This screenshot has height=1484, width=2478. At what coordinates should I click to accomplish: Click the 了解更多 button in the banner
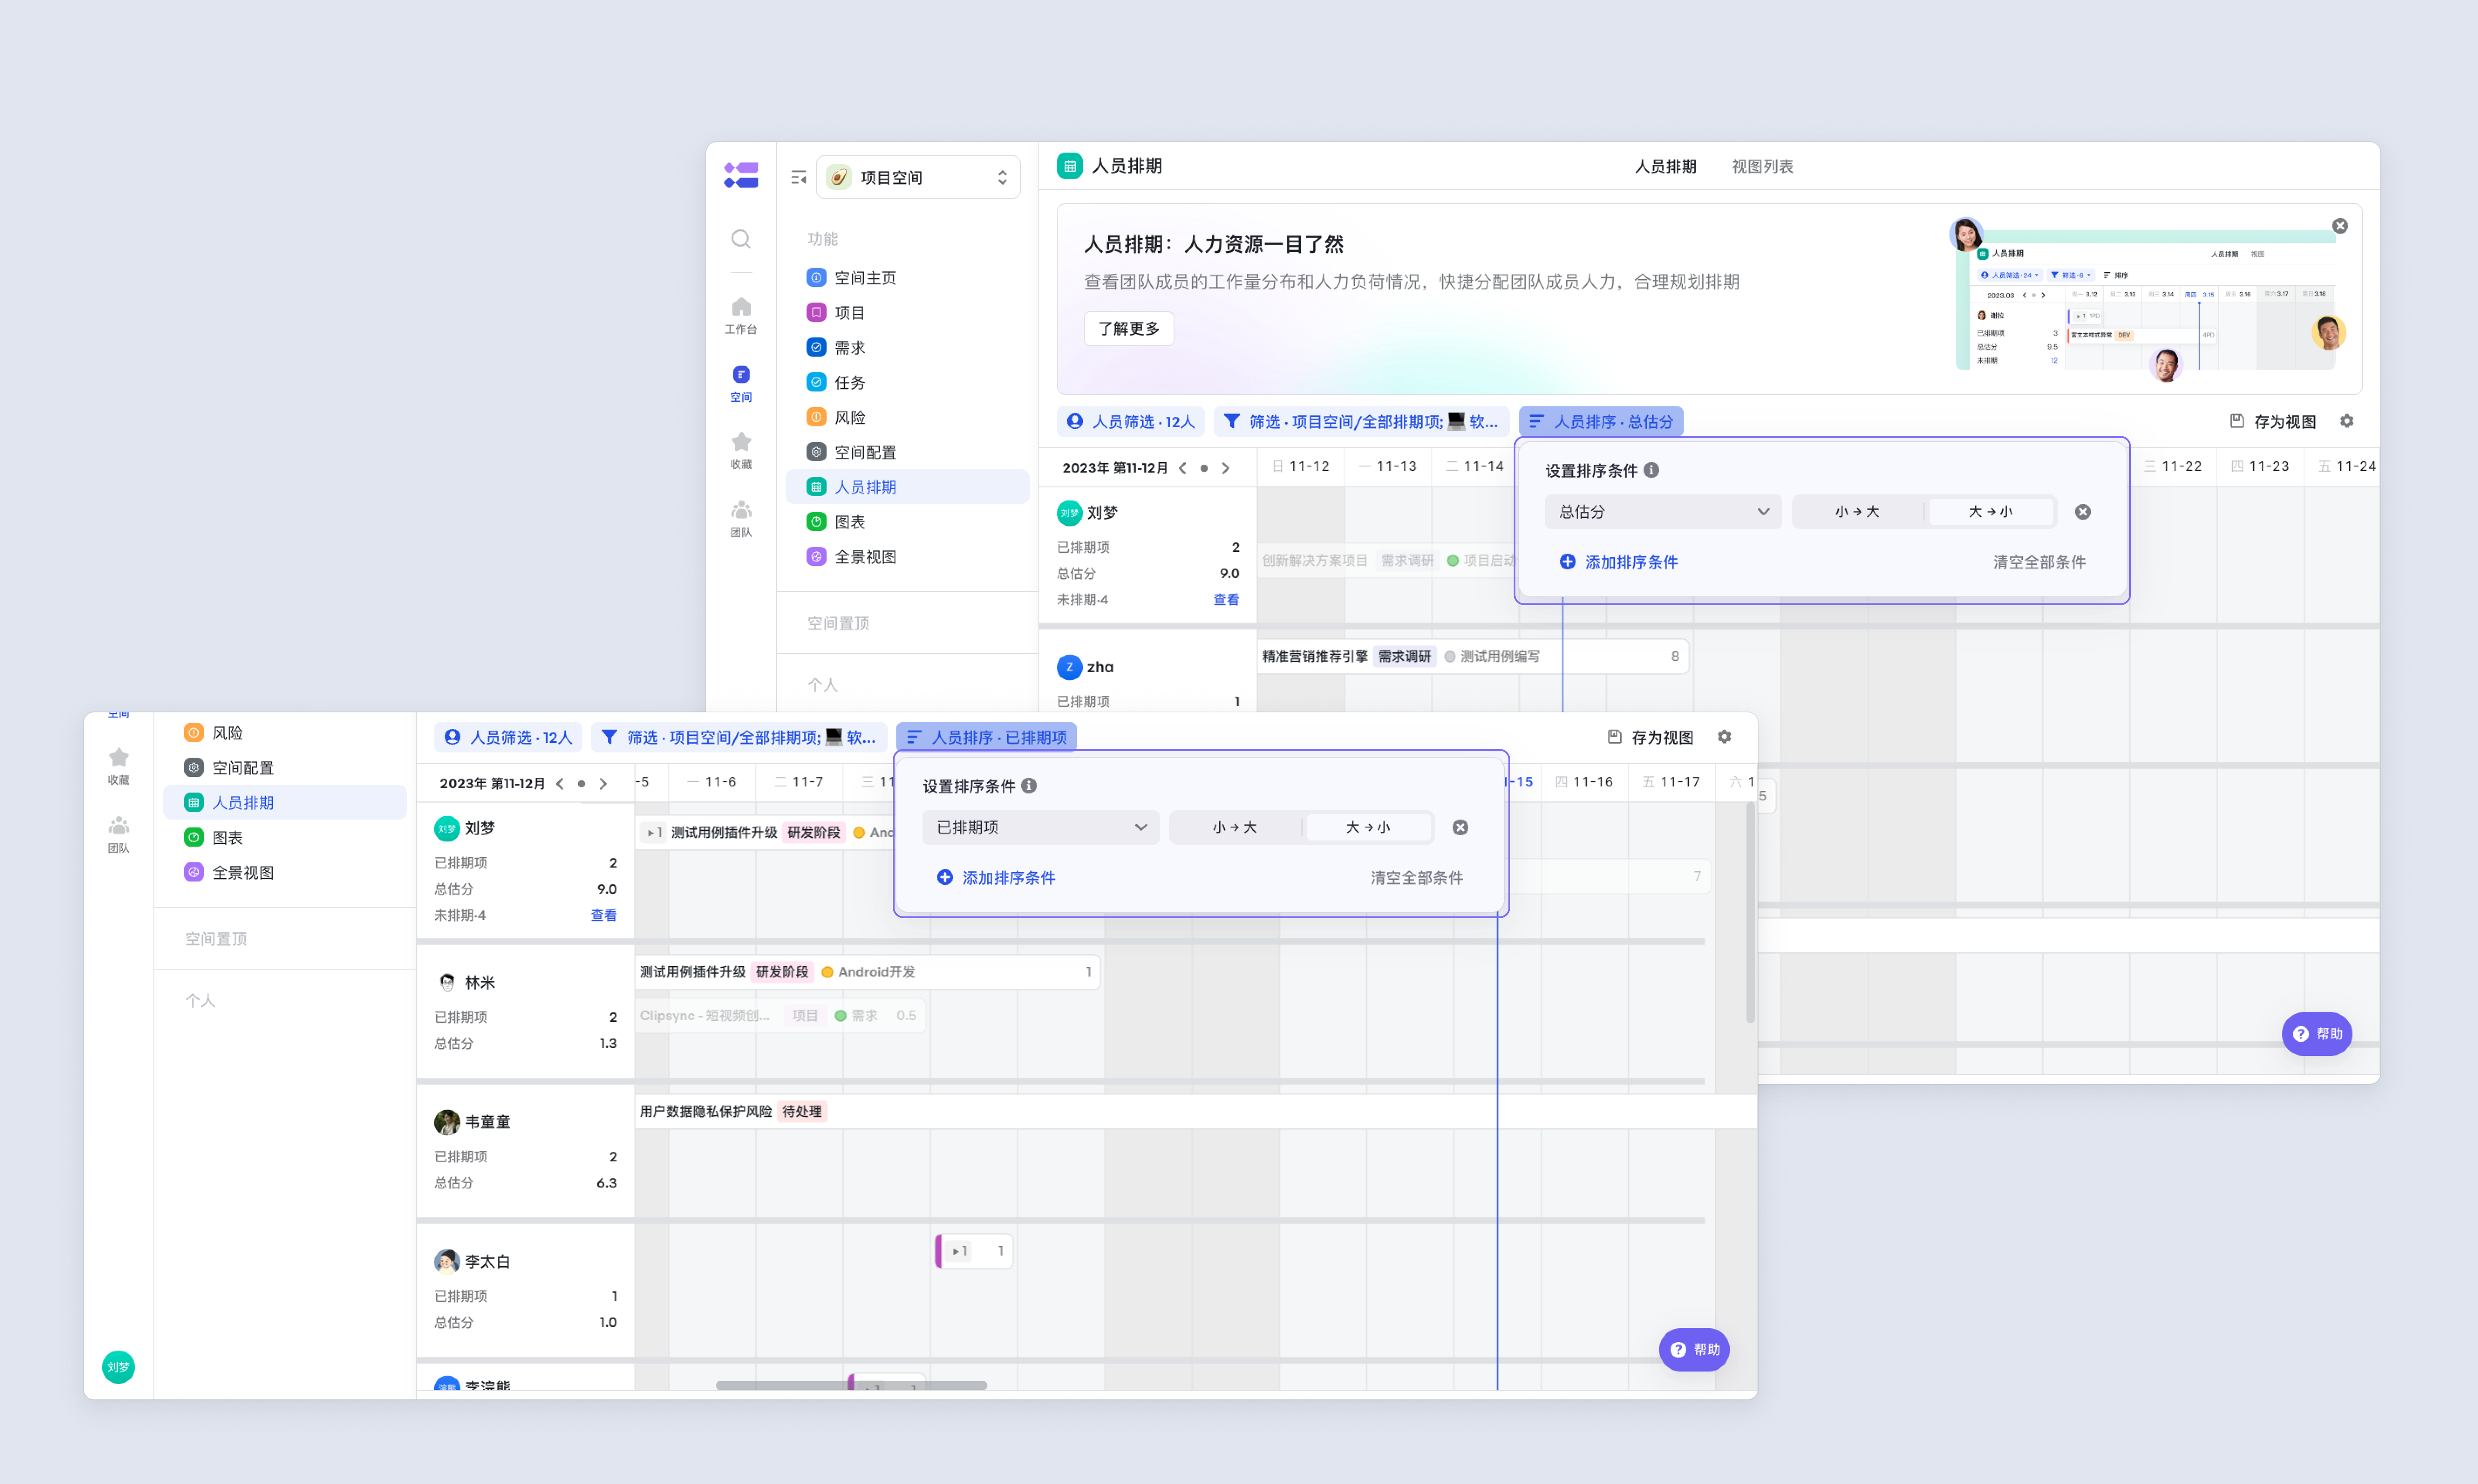click(x=1129, y=329)
